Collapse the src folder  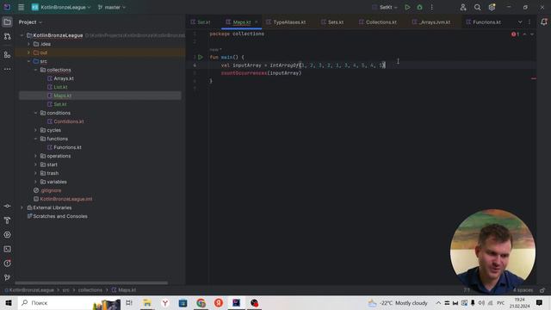[28, 61]
